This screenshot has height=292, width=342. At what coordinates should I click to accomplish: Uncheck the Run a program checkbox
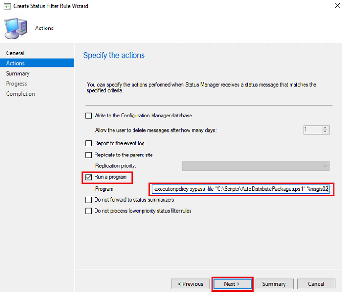click(x=88, y=177)
